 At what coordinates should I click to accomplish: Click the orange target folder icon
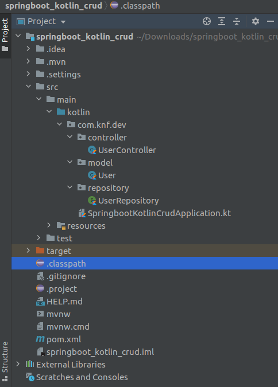(40, 251)
